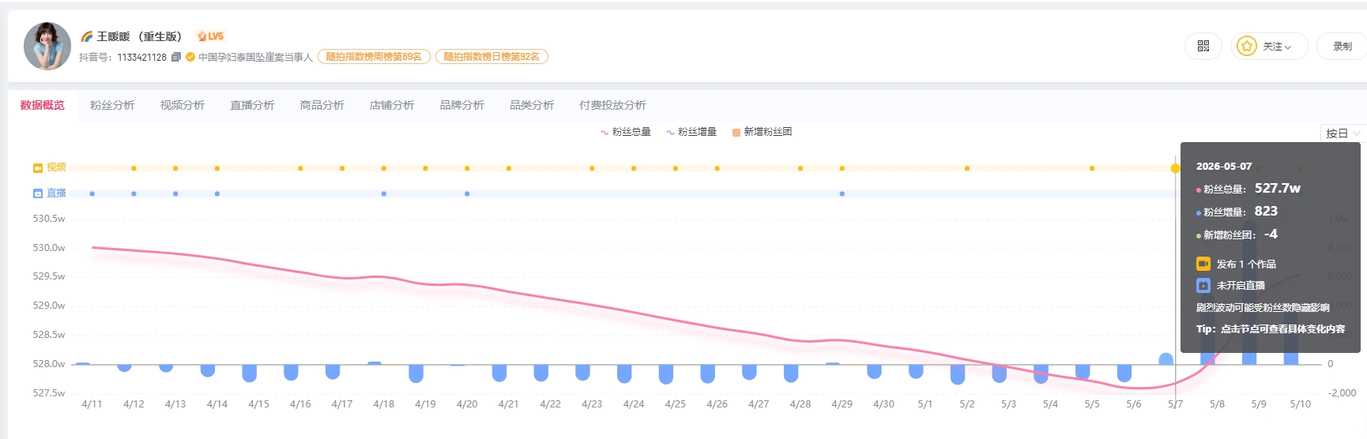This screenshot has width=1367, height=439.
Task: Toggle the 粉丝总量 legend series
Action: pos(626,132)
